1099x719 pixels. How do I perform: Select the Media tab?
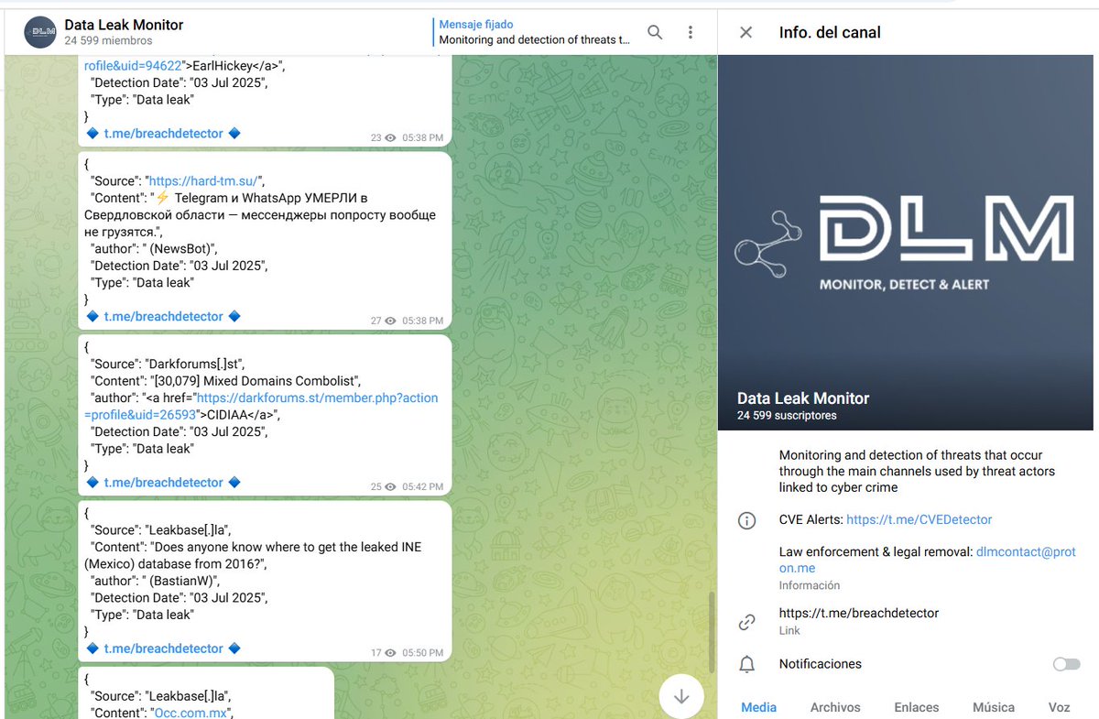(758, 707)
